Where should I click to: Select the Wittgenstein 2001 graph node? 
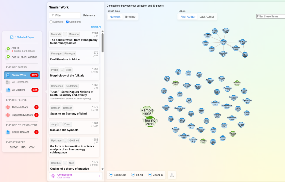227,106
